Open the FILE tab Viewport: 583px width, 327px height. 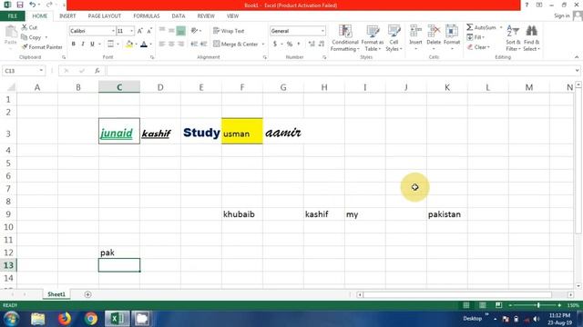coord(12,16)
